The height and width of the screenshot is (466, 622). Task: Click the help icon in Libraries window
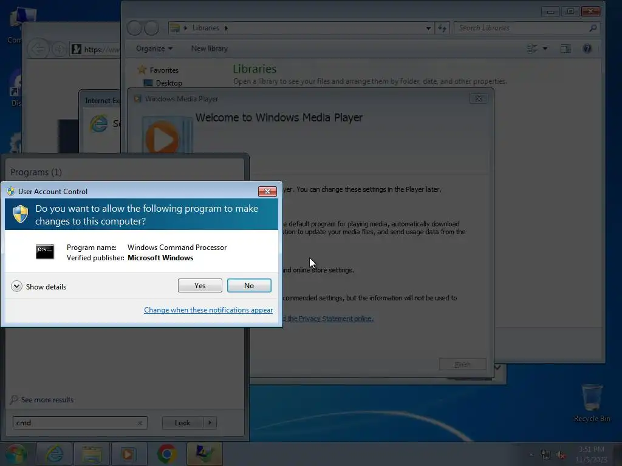(587, 49)
